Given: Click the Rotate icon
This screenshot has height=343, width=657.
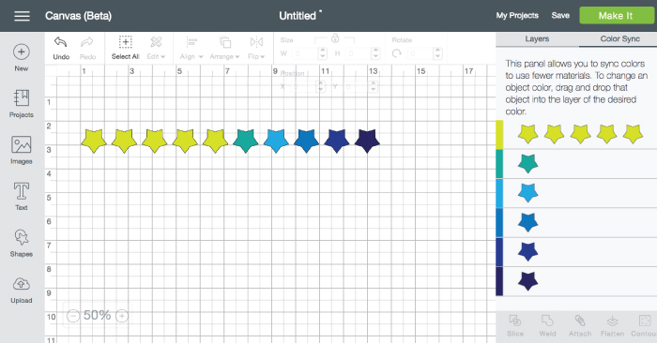Looking at the screenshot, I should (x=397, y=53).
